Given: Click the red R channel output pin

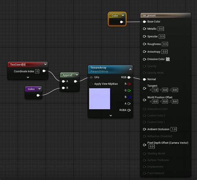Looking at the screenshot, I should coord(129,84).
